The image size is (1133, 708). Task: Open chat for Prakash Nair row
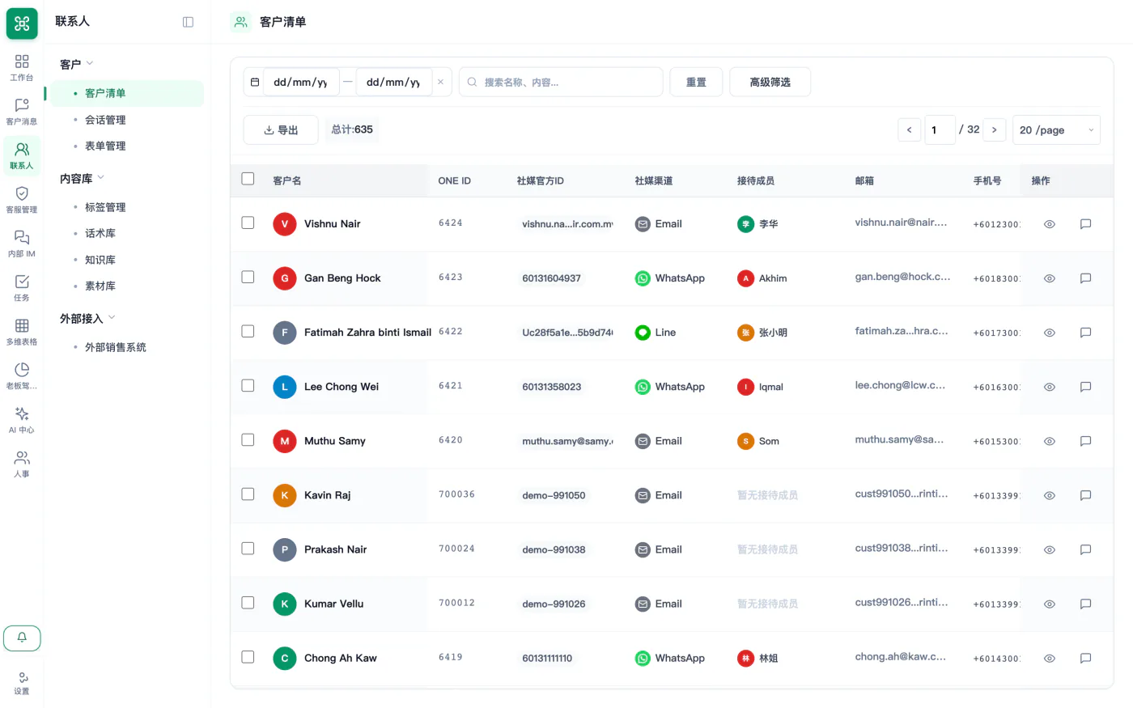(x=1085, y=549)
